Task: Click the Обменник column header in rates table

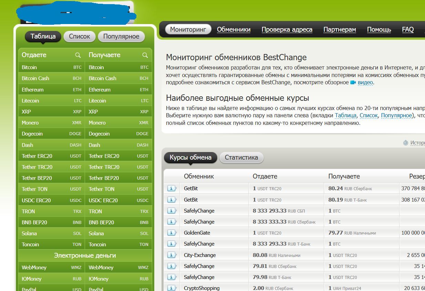Action: (x=199, y=176)
